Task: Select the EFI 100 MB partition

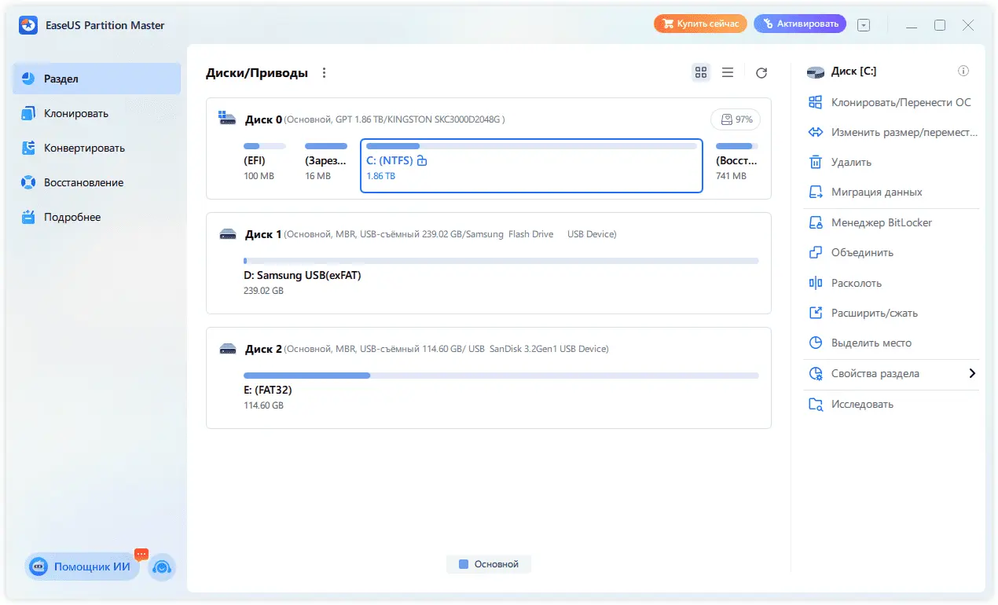Action: point(265,163)
